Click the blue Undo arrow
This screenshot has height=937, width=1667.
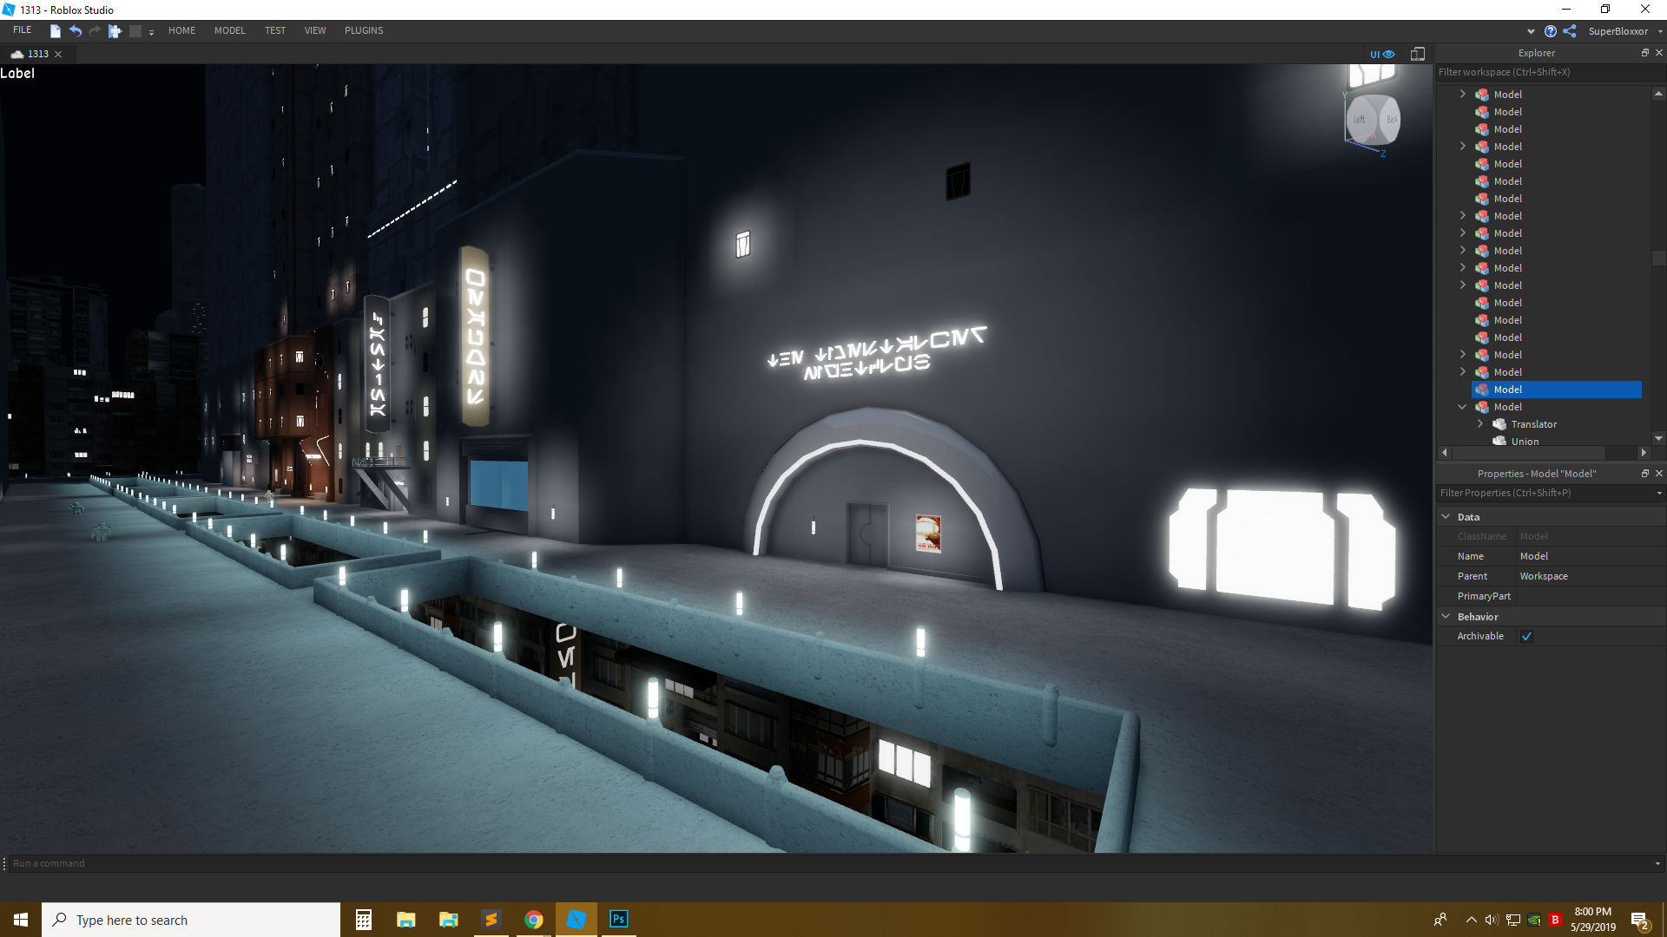[76, 31]
